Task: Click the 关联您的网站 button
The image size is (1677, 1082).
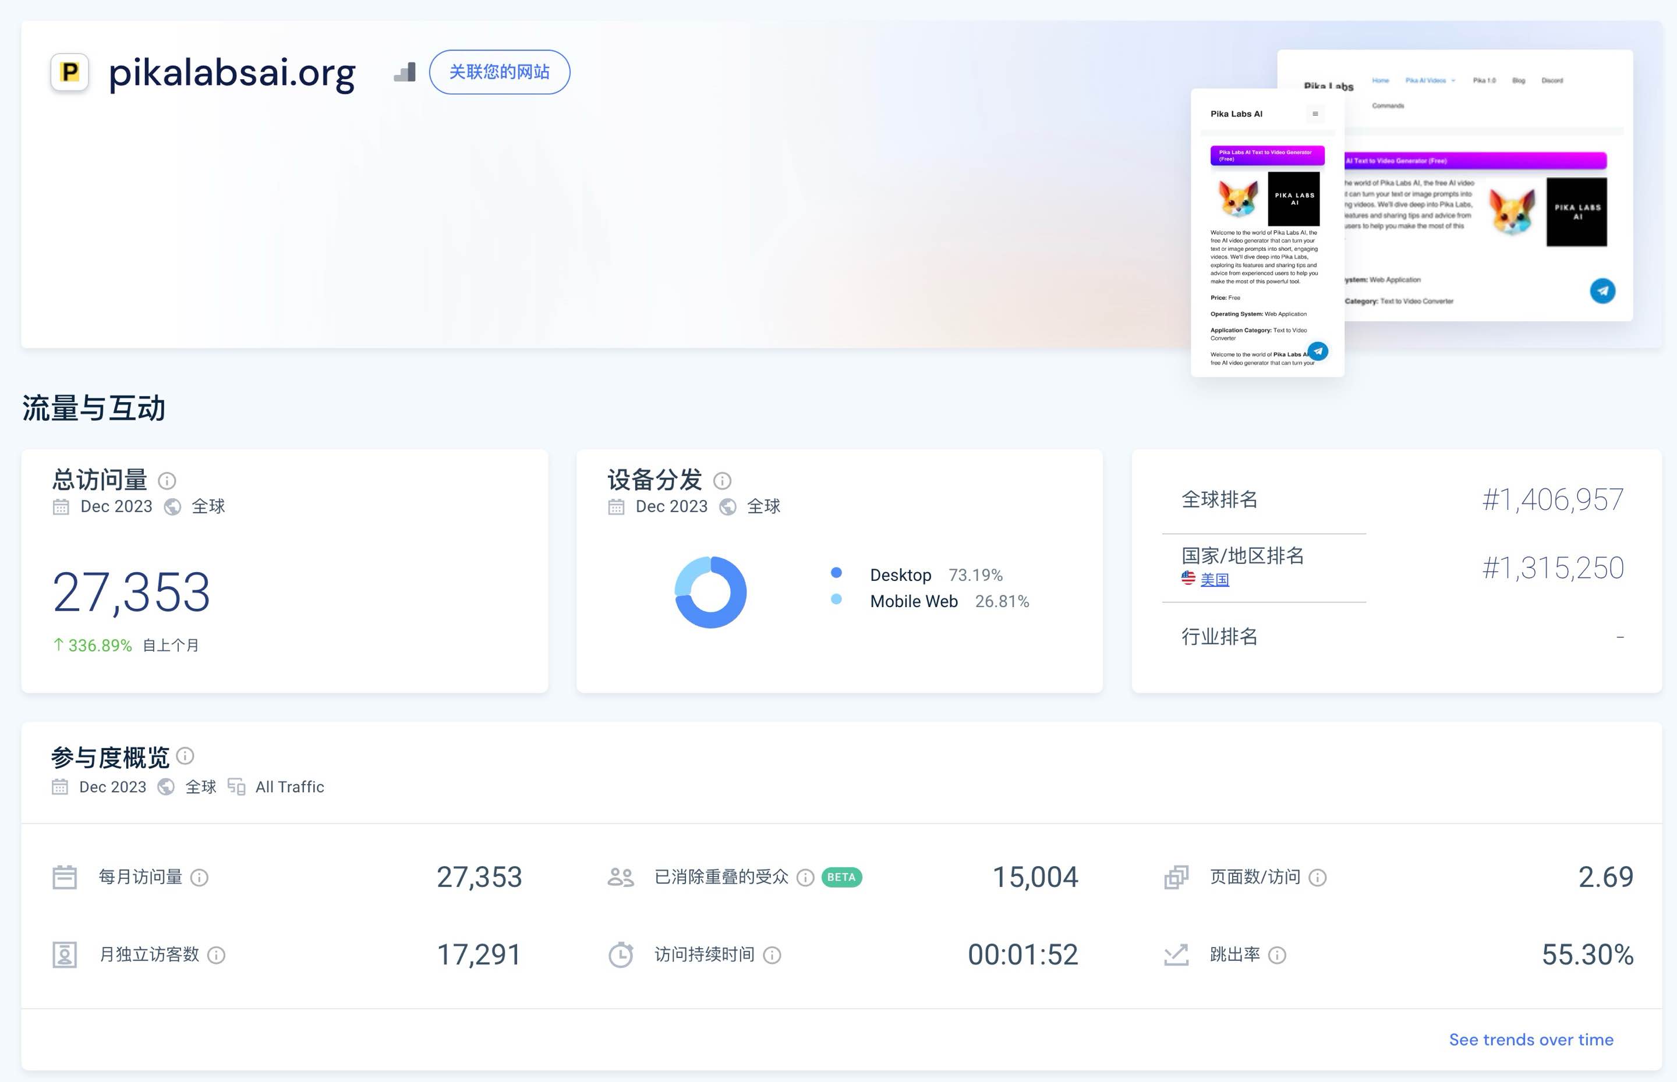Action: pos(499,72)
